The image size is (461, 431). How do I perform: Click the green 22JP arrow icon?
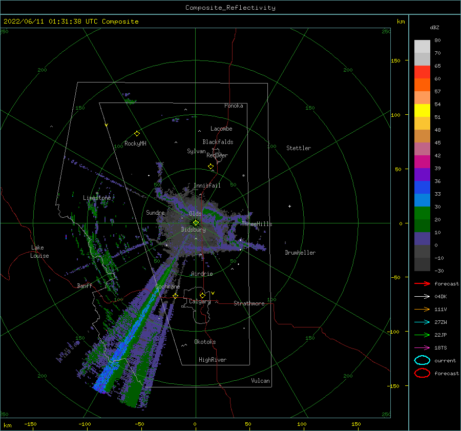(422, 335)
